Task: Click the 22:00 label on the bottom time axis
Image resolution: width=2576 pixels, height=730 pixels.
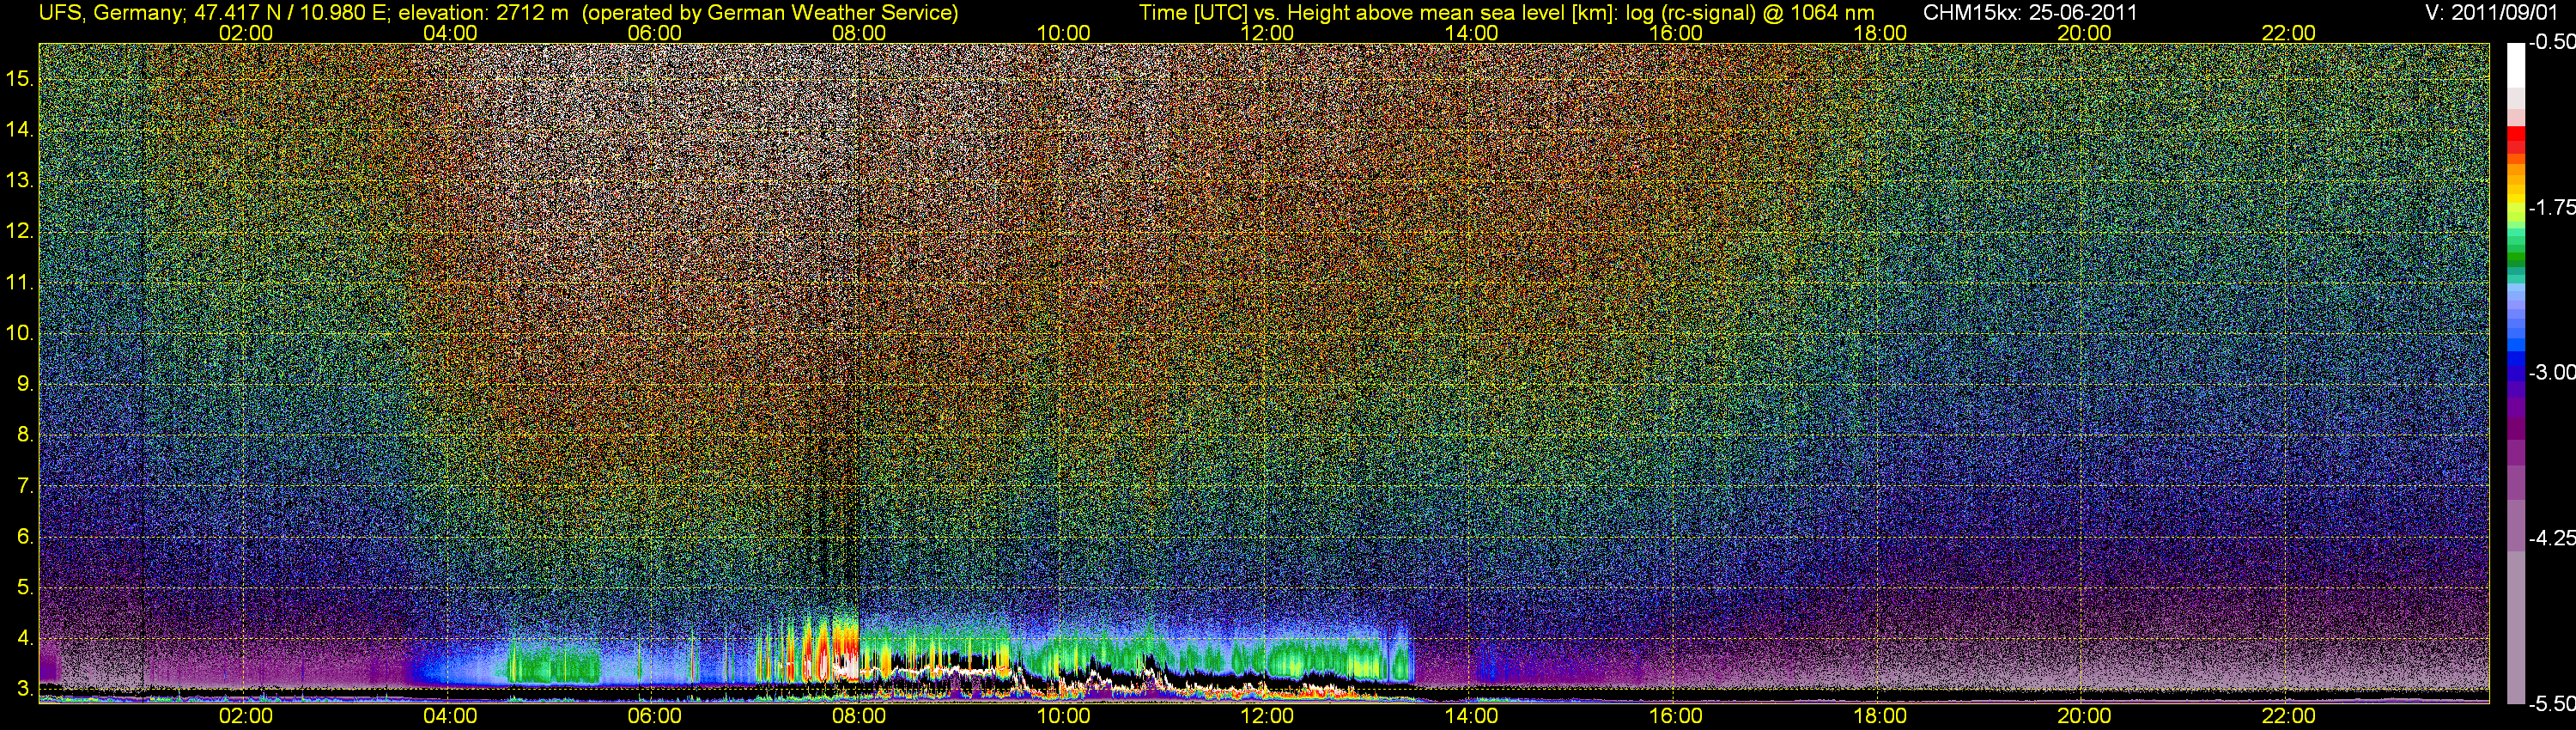Action: 2288,716
